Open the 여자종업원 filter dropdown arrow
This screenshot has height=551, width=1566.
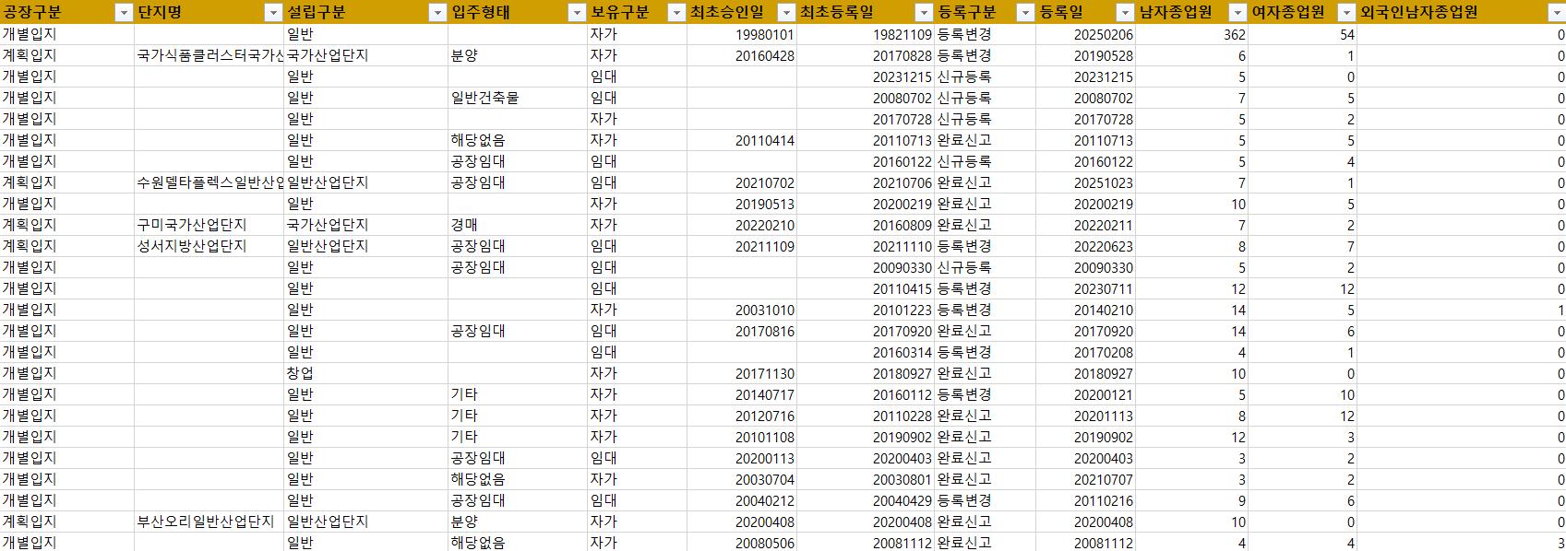[1345, 12]
